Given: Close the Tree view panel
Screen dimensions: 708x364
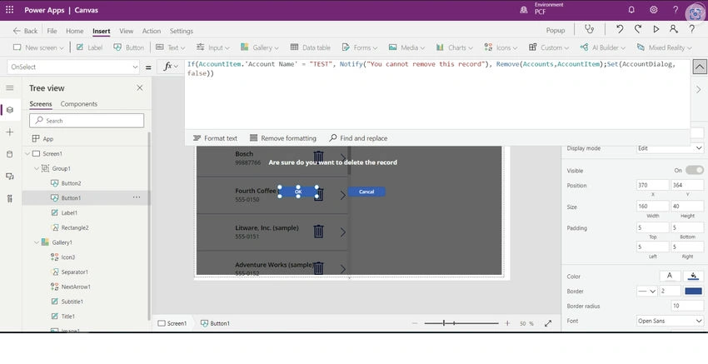Looking at the screenshot, I should (x=140, y=88).
